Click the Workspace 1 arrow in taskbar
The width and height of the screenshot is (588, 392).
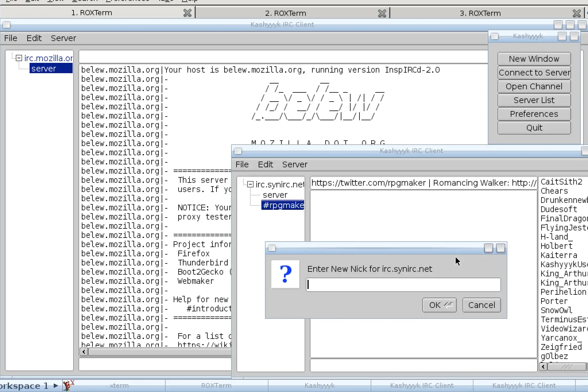pyautogui.click(x=56, y=386)
